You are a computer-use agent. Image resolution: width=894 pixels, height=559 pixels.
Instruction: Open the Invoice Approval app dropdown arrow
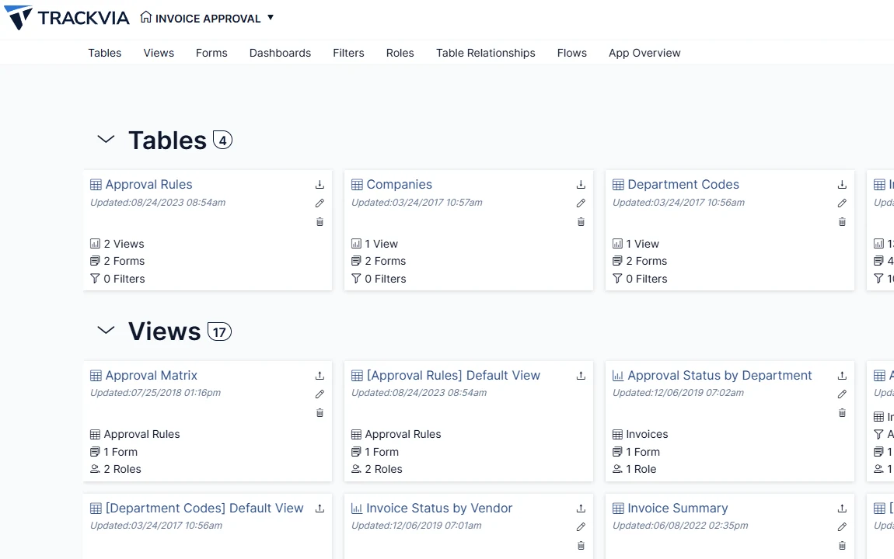(x=271, y=18)
